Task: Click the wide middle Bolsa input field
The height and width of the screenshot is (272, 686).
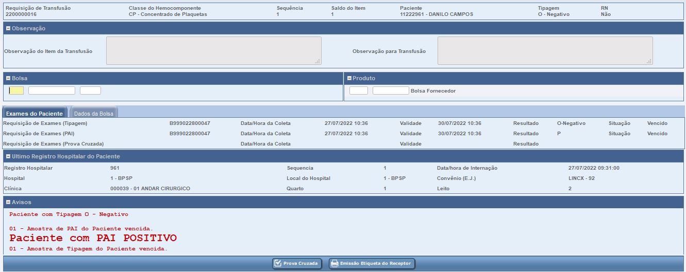Action: [x=52, y=90]
